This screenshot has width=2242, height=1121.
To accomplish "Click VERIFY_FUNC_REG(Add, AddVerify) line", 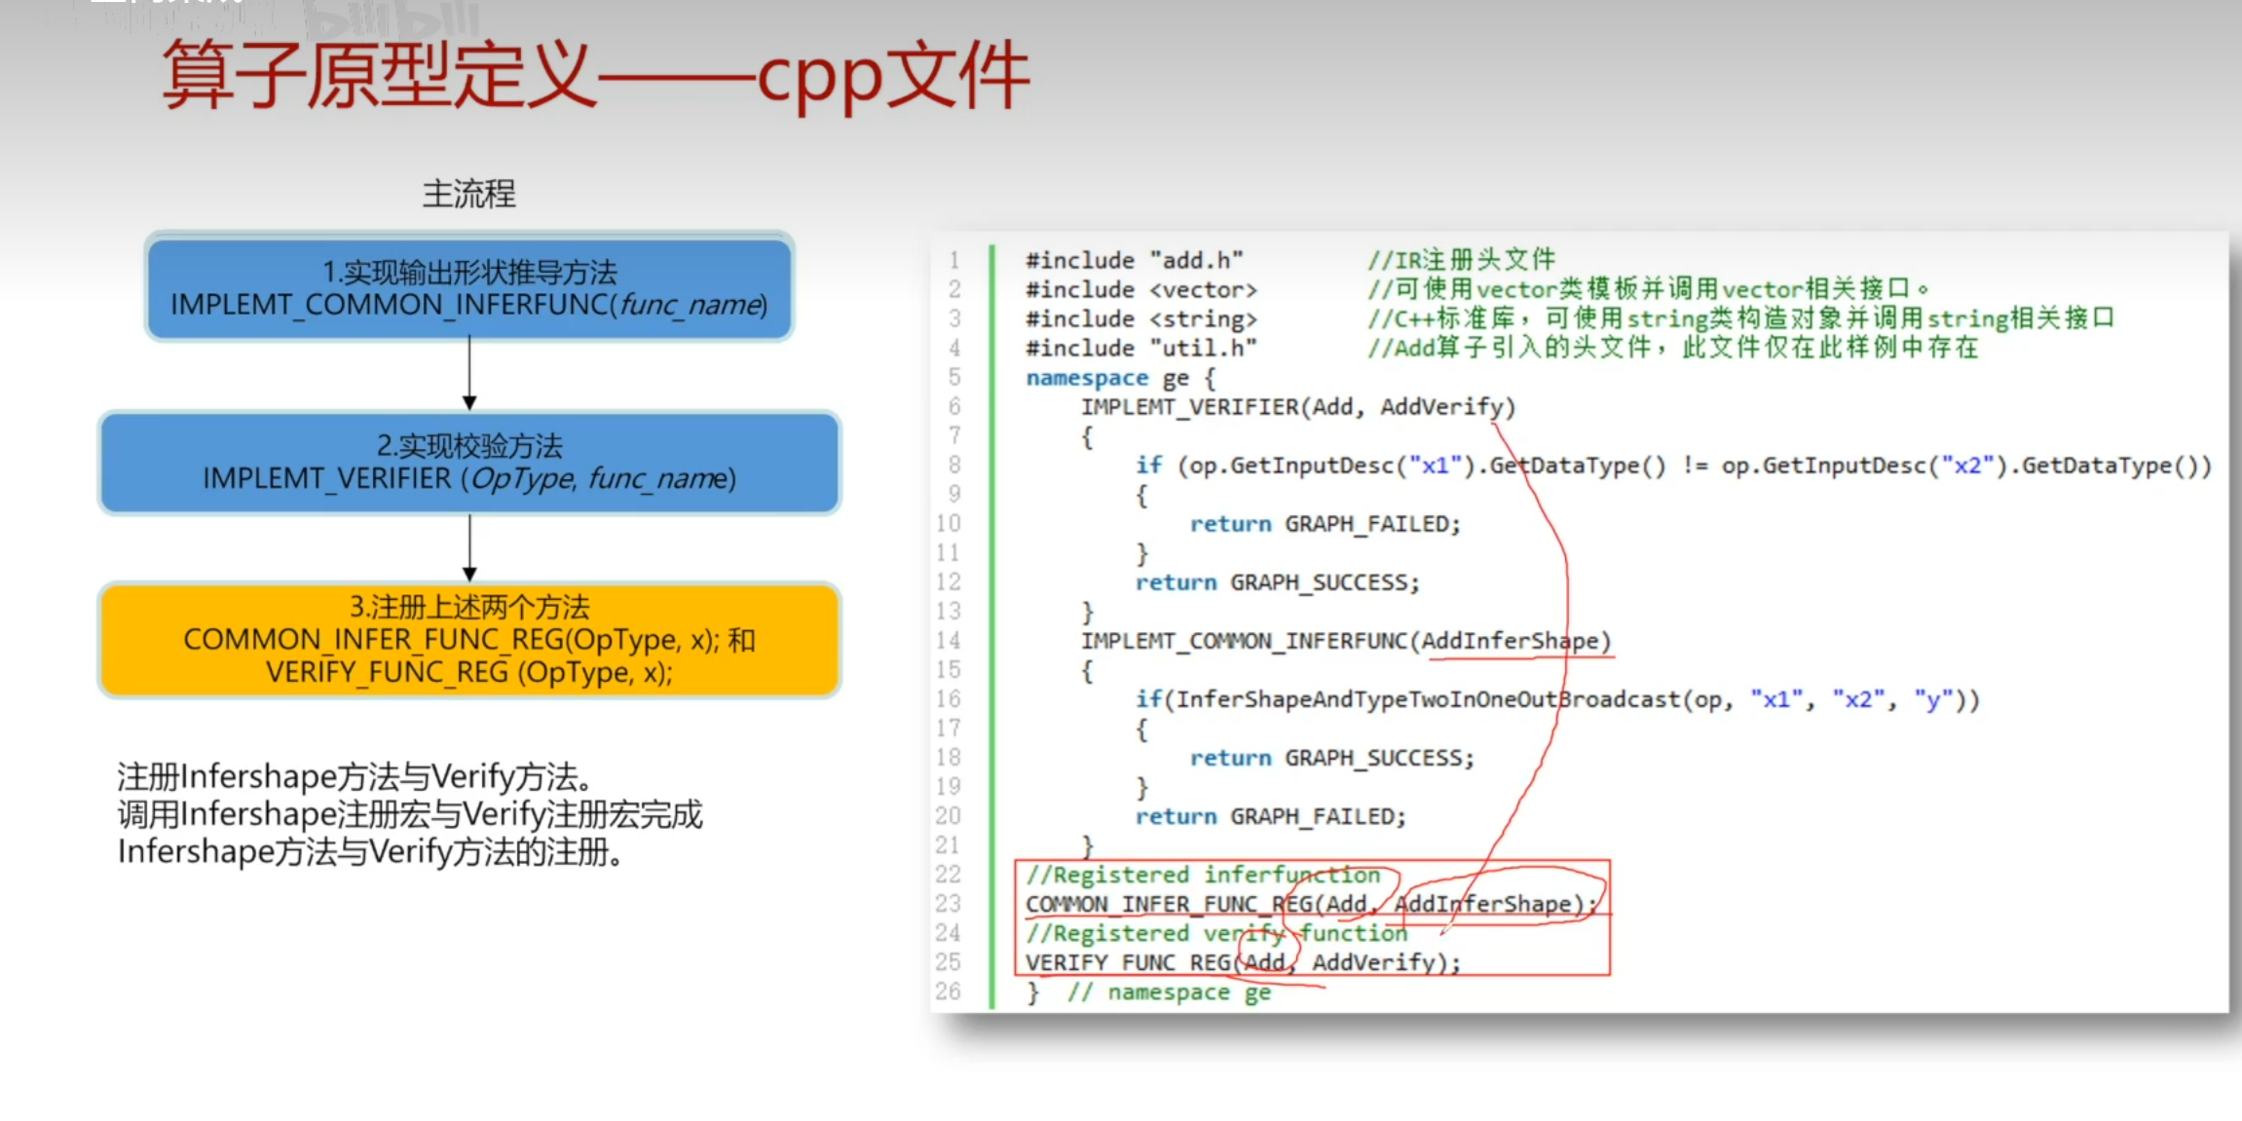I will pos(1242,962).
